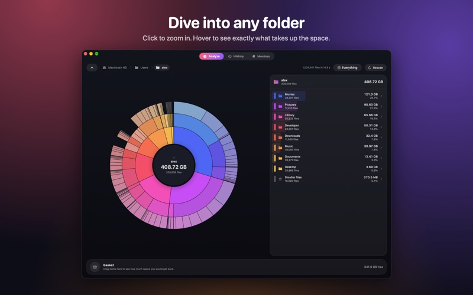Click the "Desktop" folder name
The height and width of the screenshot is (295, 473).
[x=290, y=167]
